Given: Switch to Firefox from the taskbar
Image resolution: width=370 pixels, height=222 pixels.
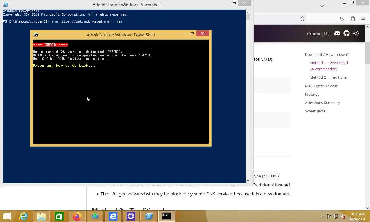Looking at the screenshot, I should 77,216.
